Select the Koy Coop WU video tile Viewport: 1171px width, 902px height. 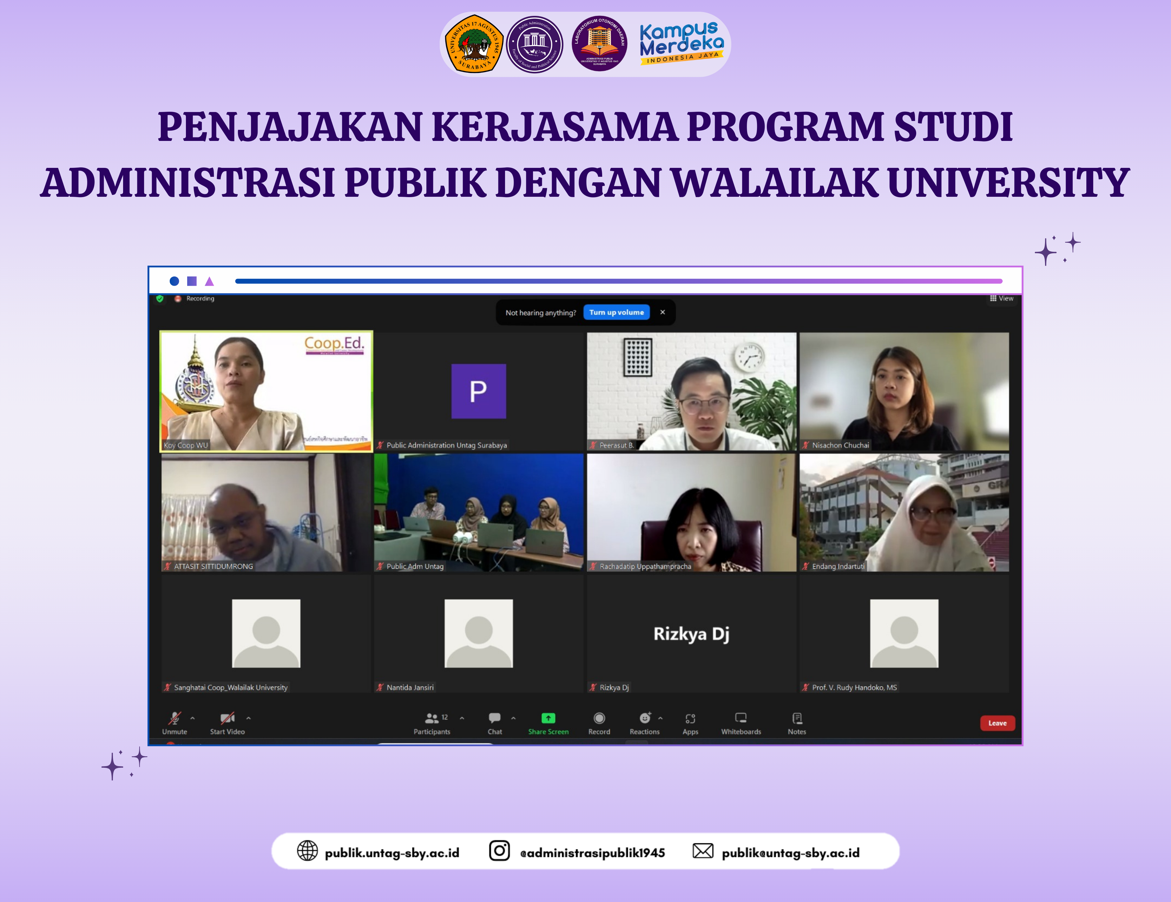(x=266, y=391)
